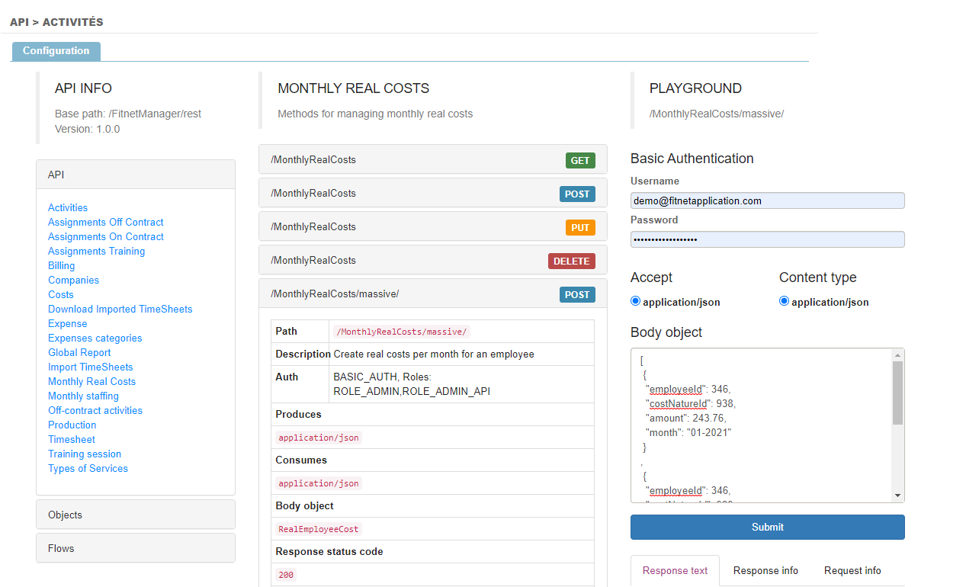Select the Content type application/json radio button

click(x=784, y=301)
